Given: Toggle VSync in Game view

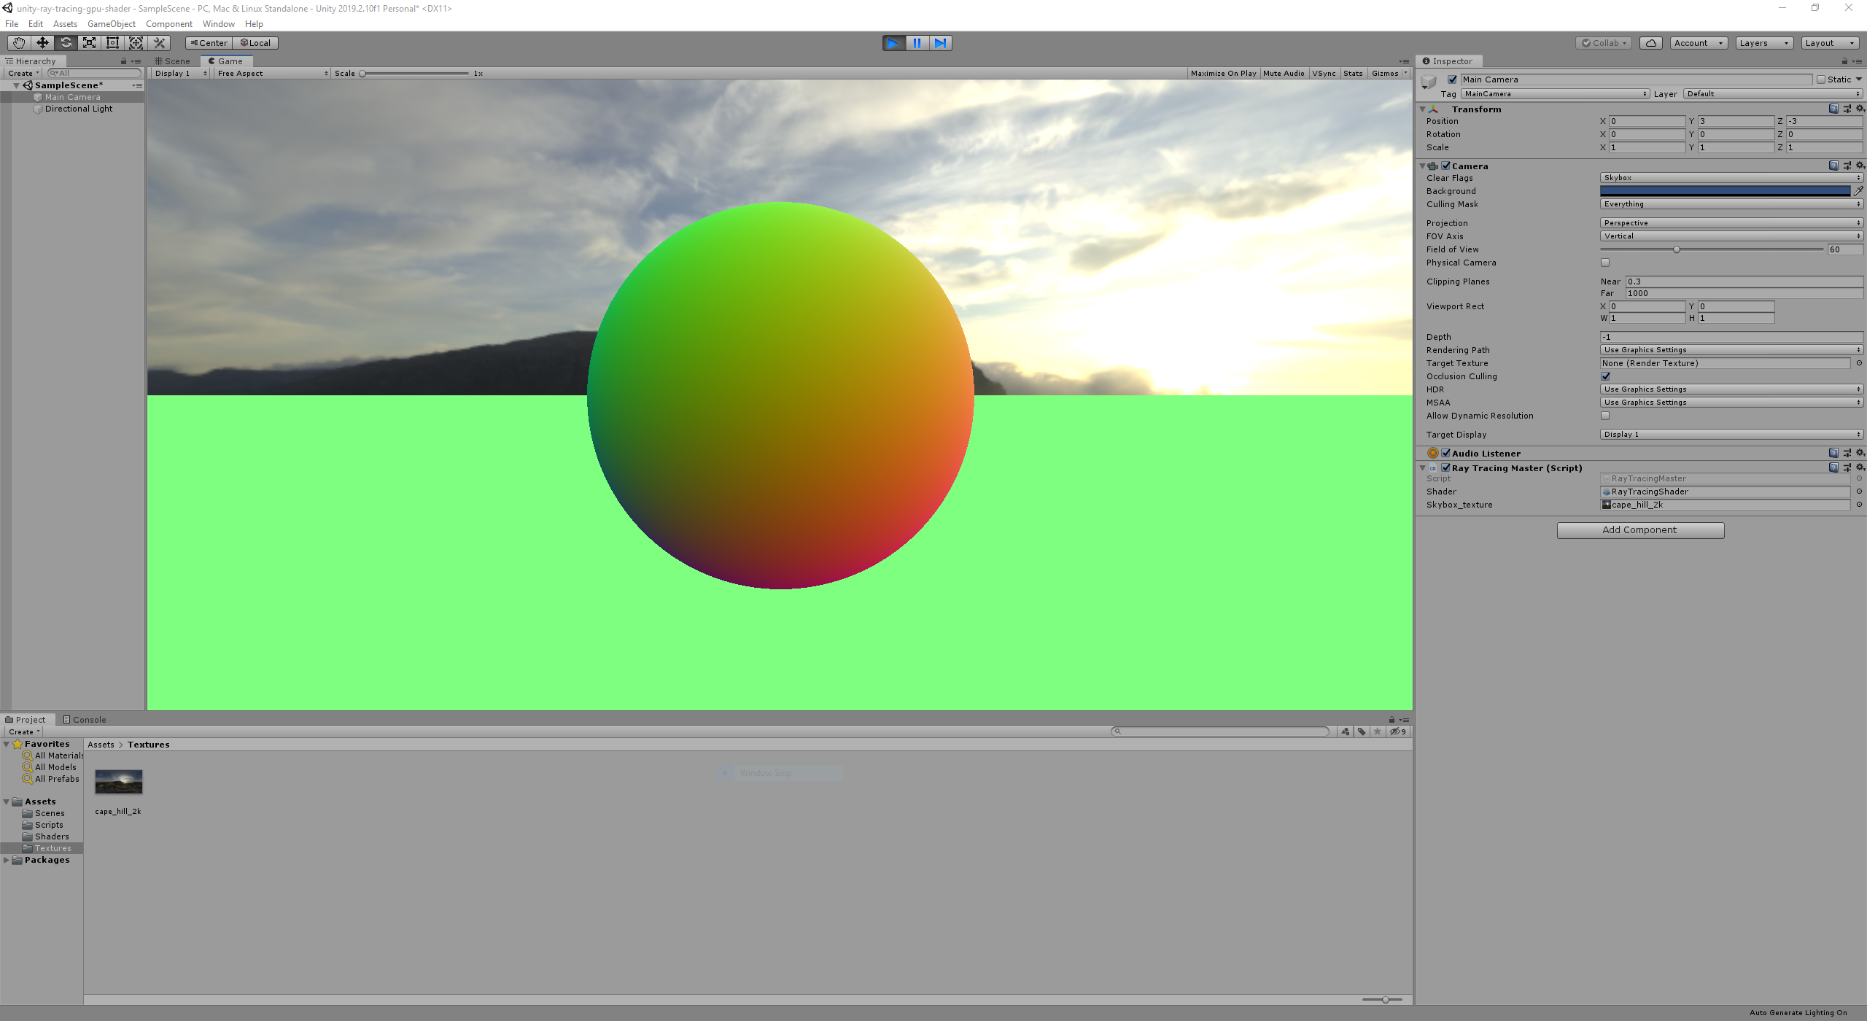Looking at the screenshot, I should click(1324, 73).
